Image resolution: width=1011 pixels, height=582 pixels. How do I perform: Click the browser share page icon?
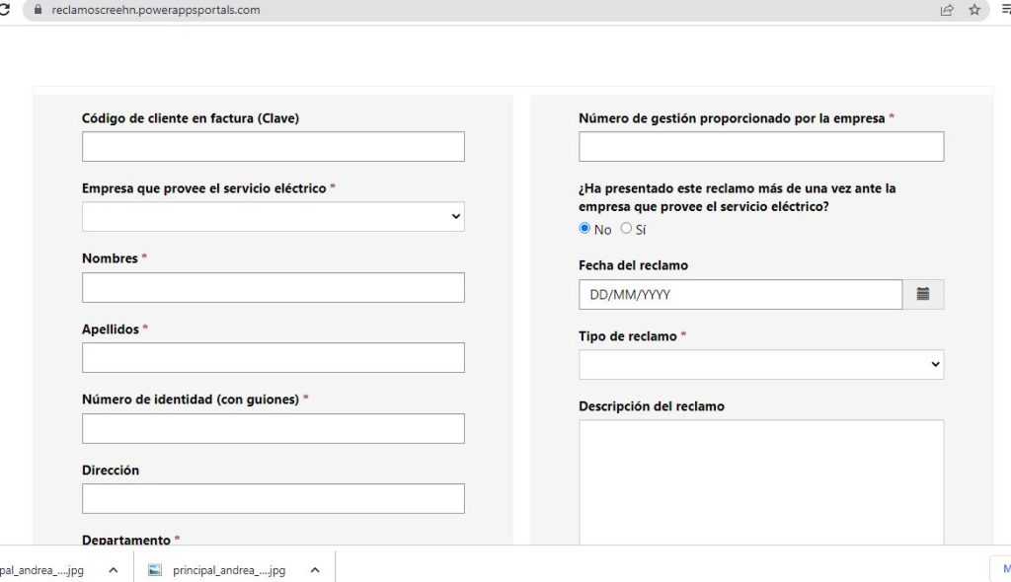pyautogui.click(x=947, y=10)
